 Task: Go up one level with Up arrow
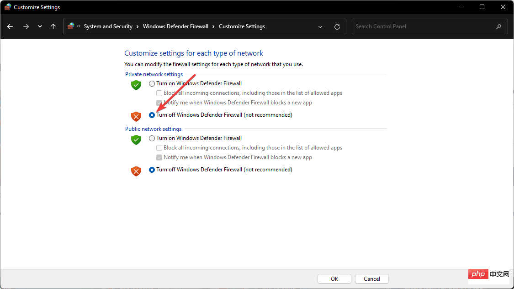tap(53, 26)
